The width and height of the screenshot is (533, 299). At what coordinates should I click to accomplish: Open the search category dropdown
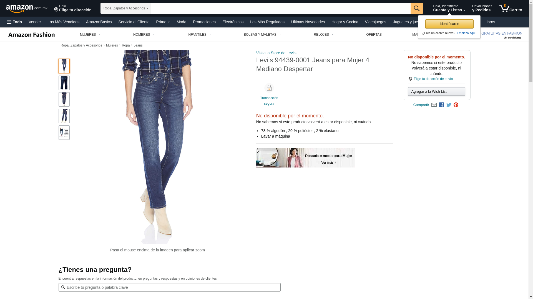(x=125, y=8)
